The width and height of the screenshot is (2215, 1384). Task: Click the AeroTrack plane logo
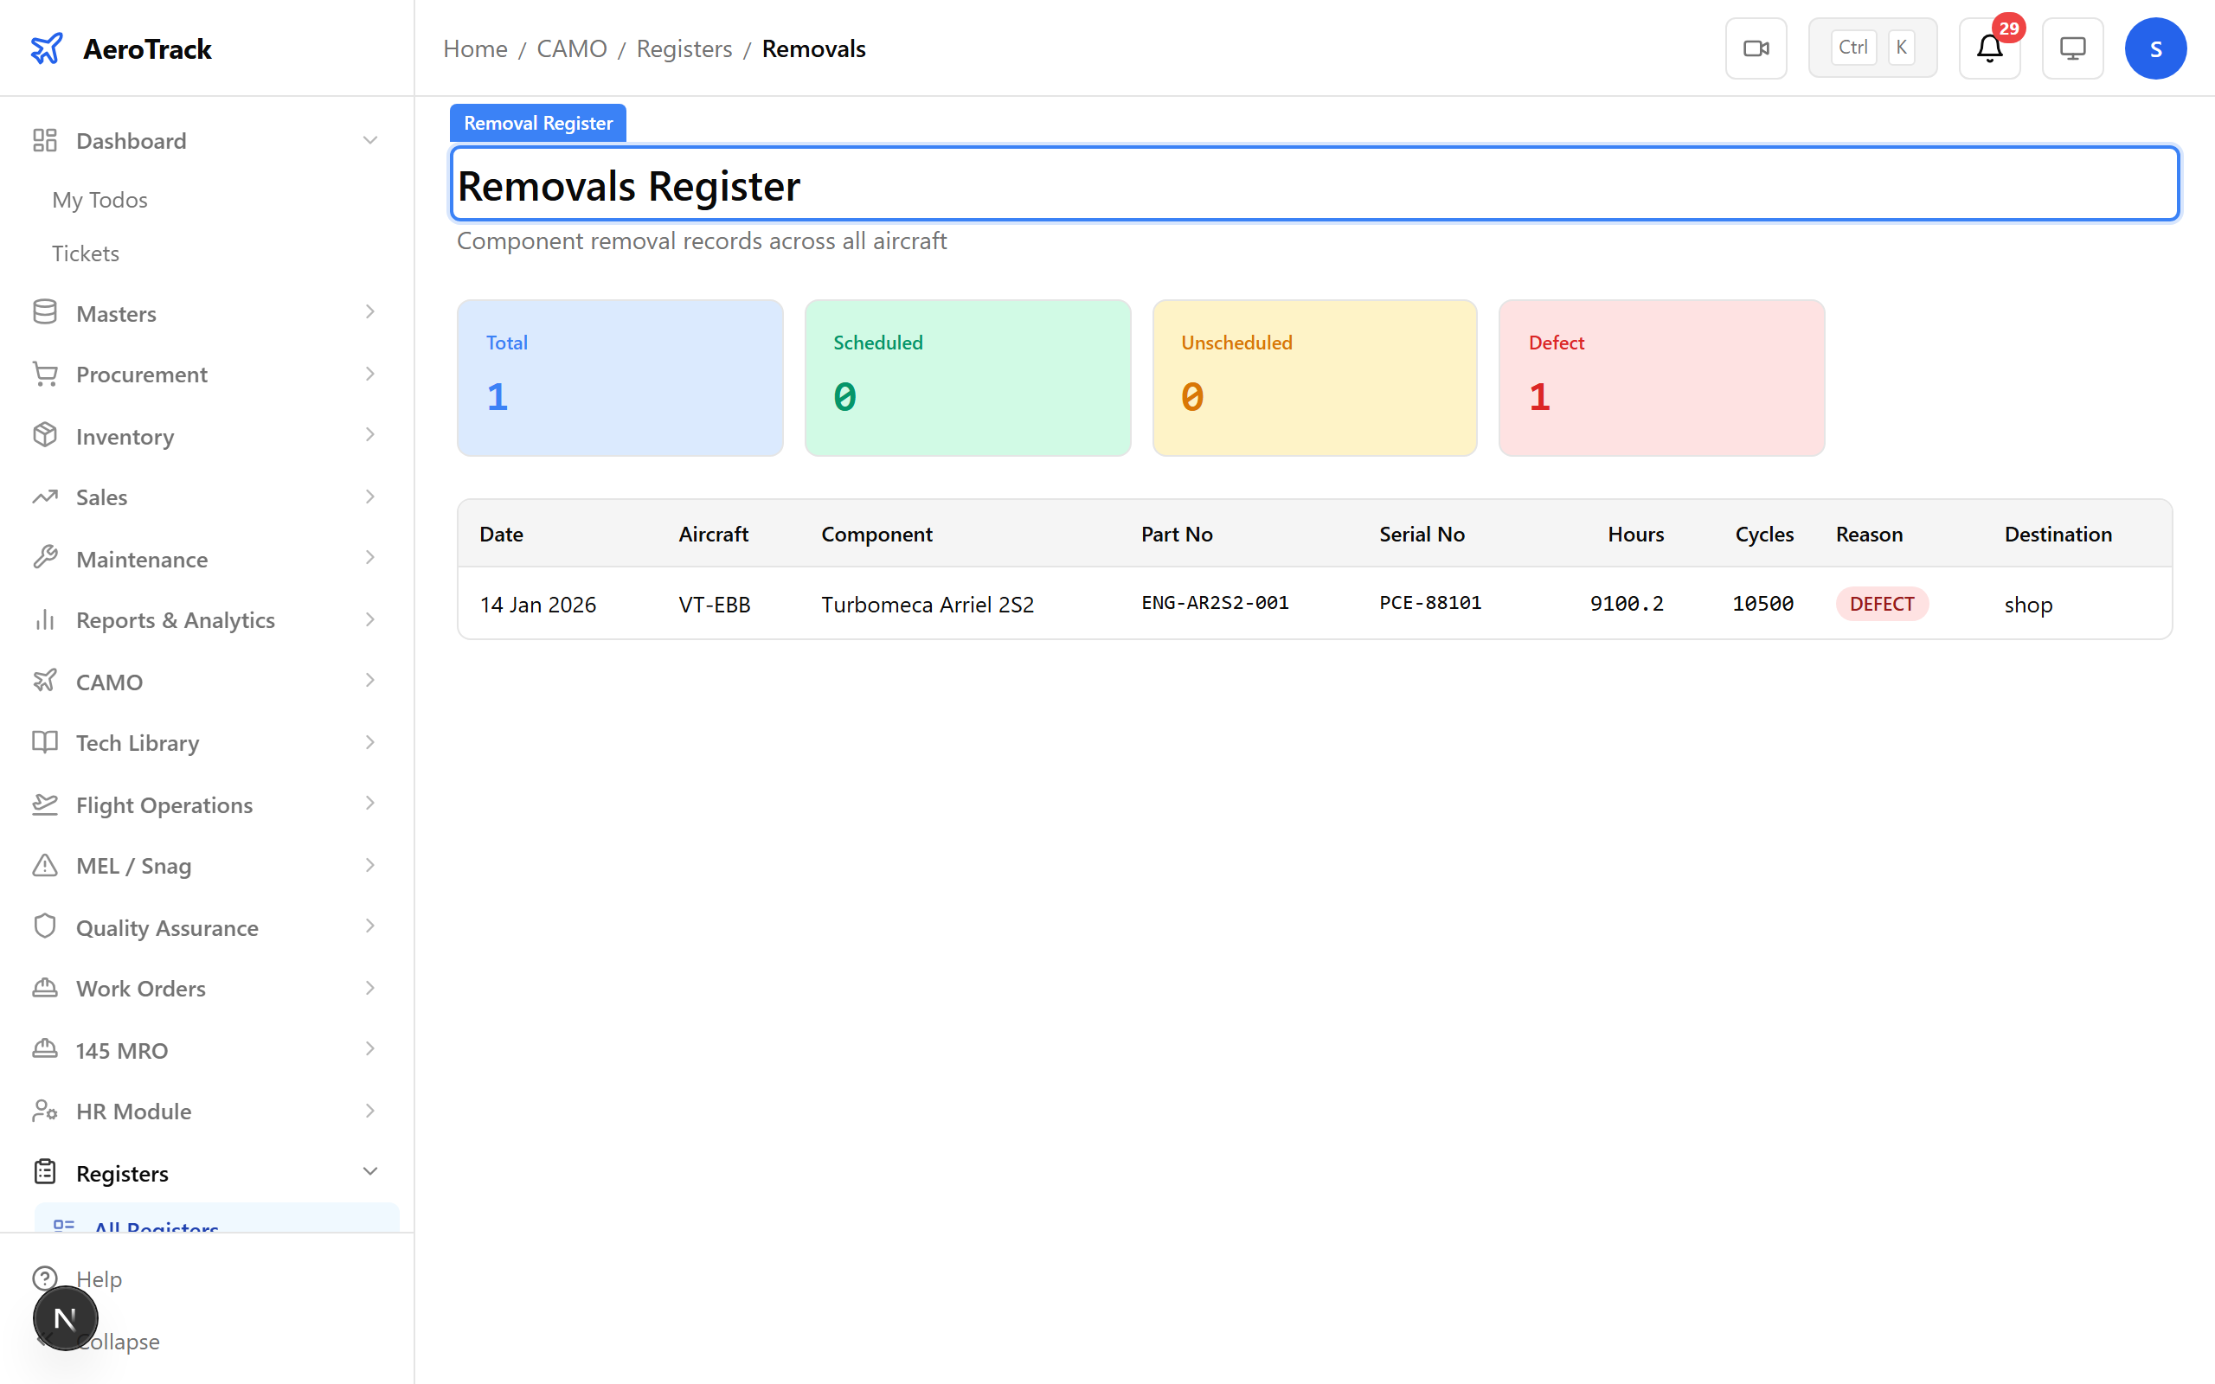point(47,48)
